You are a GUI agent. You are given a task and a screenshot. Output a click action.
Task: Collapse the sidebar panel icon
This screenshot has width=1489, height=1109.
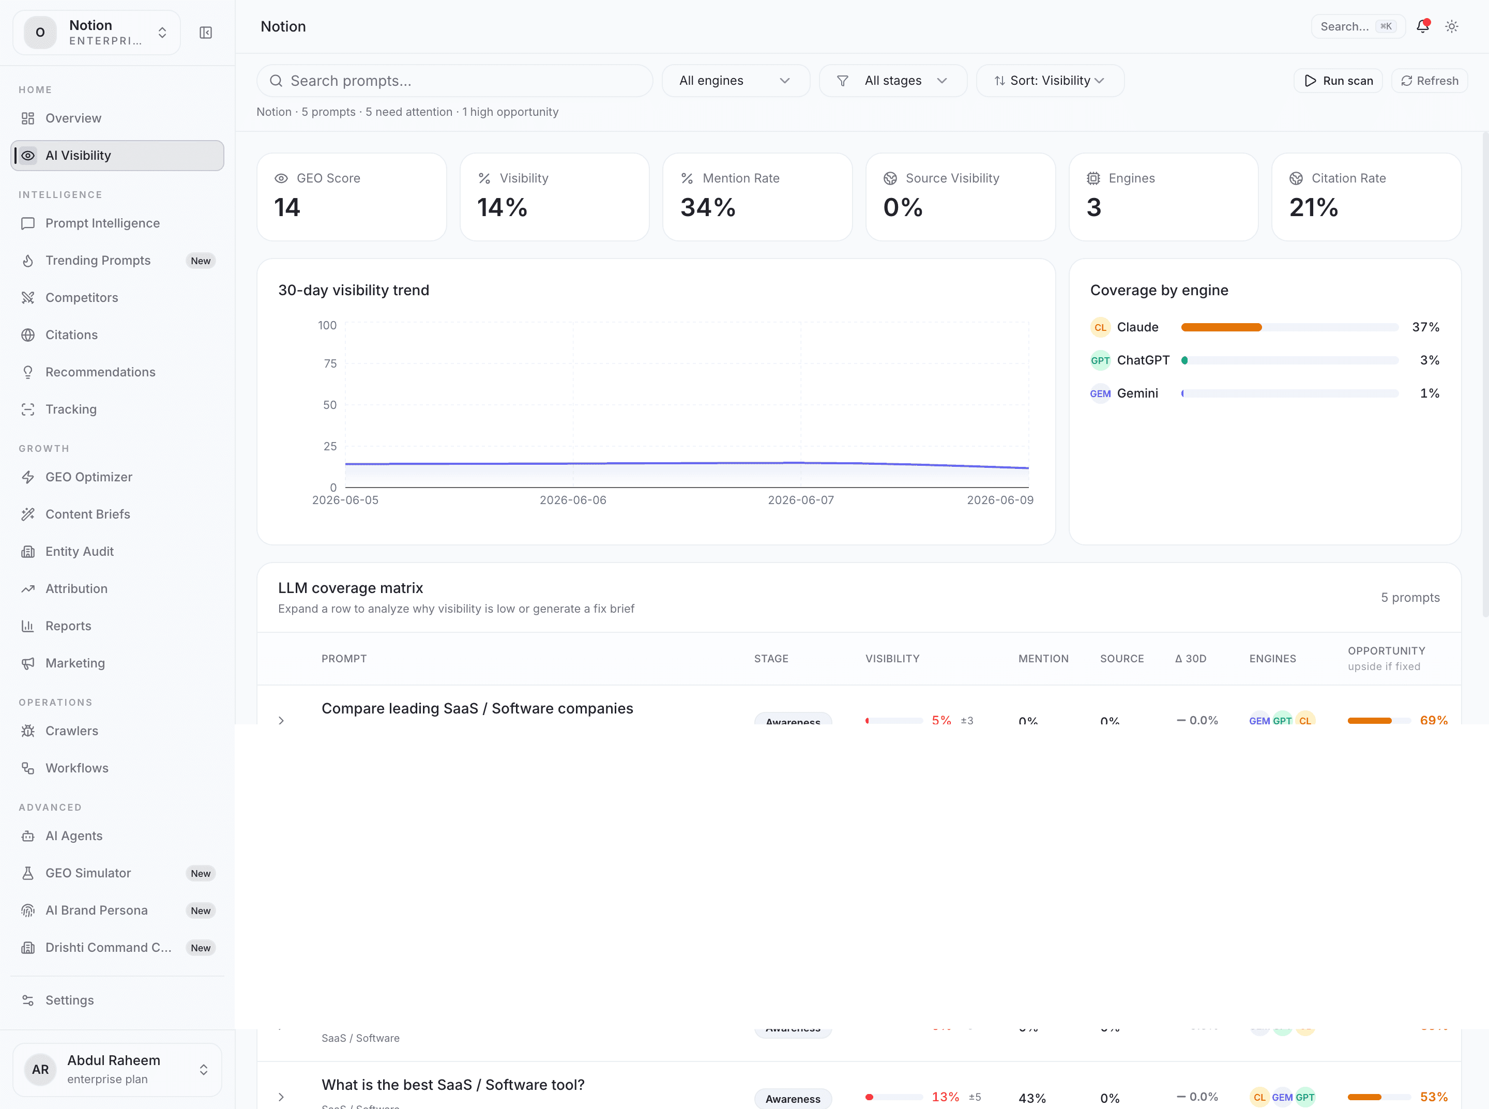(x=206, y=33)
